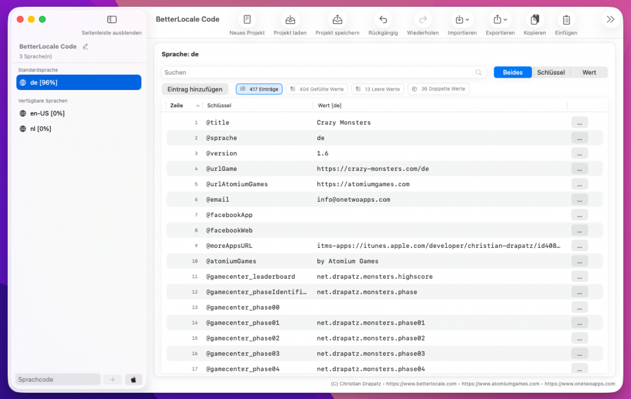Switch search scope to Wert
Image resolution: width=631 pixels, height=399 pixels.
pos(589,72)
